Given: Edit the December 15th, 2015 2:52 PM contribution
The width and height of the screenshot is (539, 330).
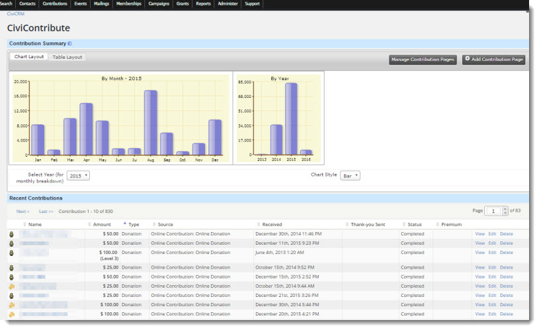Looking at the screenshot, I should pos(492,276).
